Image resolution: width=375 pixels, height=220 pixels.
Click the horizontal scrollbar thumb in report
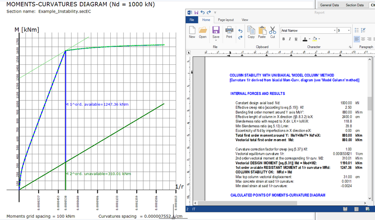248,203
